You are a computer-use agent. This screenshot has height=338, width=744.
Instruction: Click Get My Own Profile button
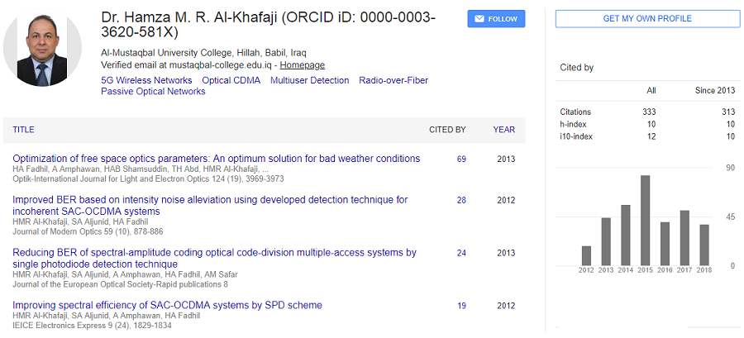click(x=647, y=19)
